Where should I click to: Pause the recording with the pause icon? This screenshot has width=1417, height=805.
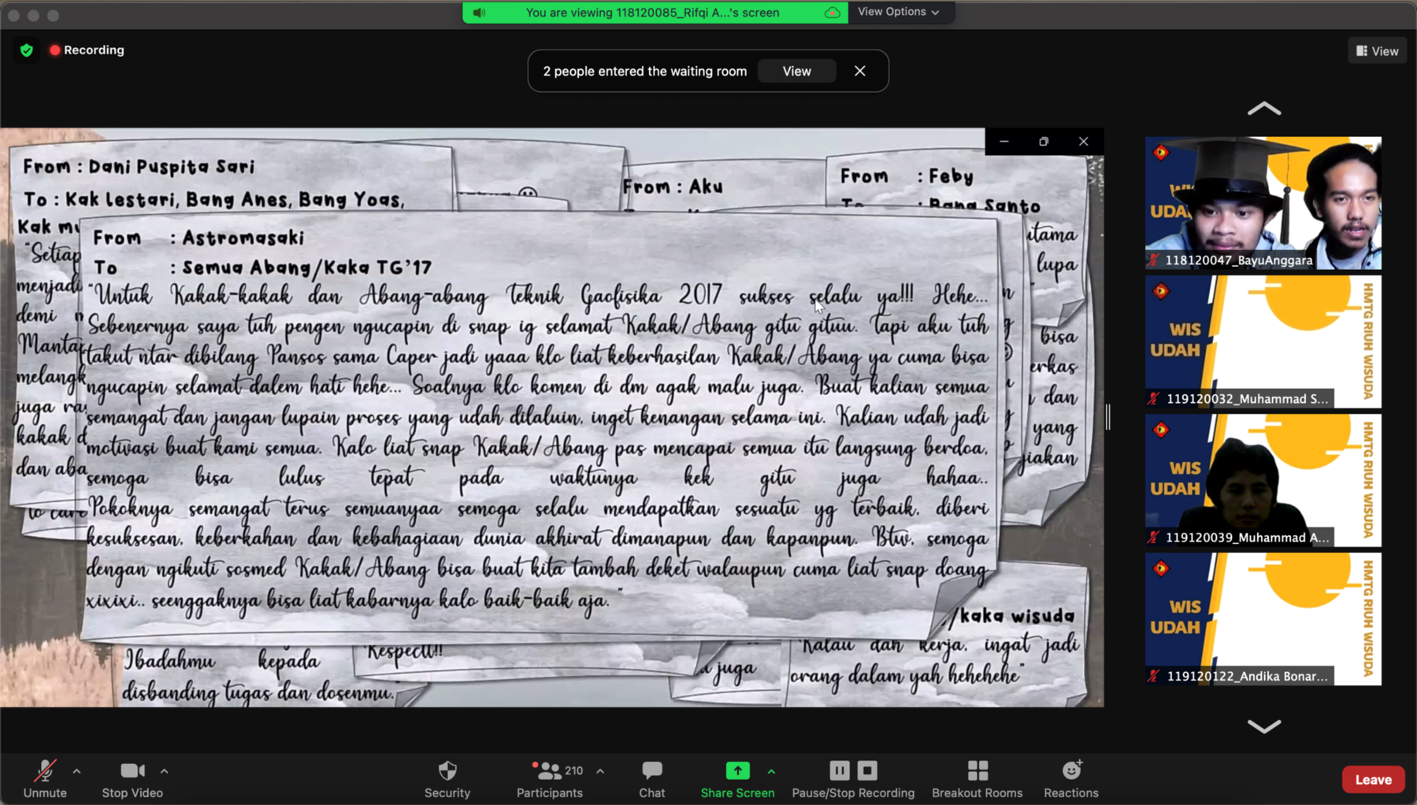tap(839, 770)
